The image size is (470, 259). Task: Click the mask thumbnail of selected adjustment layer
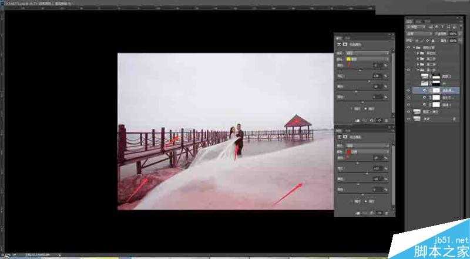point(434,90)
